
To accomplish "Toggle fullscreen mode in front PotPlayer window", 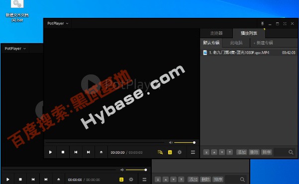I will [x=285, y=24].
